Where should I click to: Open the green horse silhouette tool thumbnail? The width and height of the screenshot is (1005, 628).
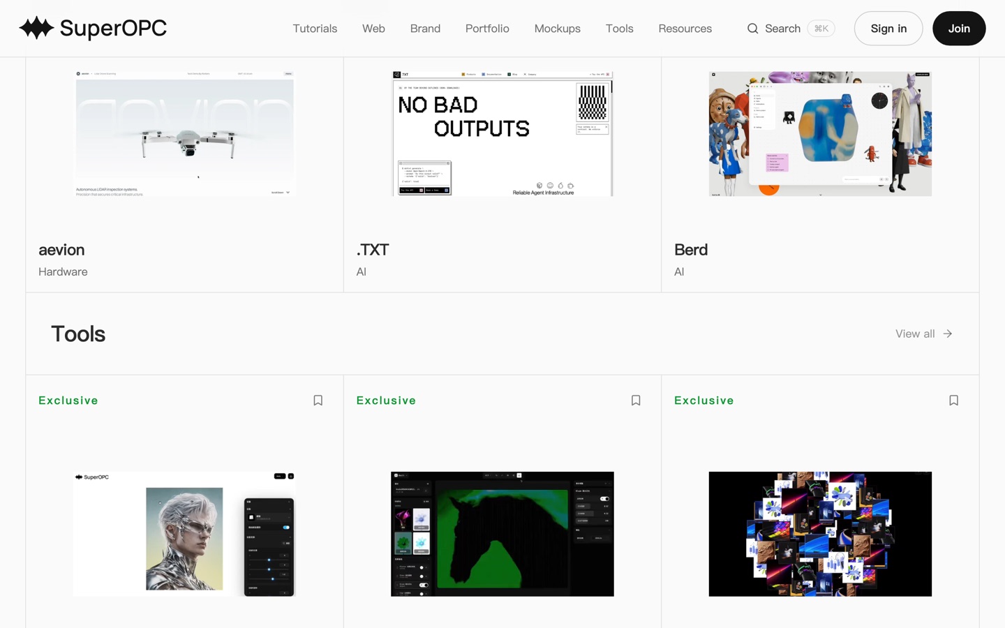tap(502, 534)
